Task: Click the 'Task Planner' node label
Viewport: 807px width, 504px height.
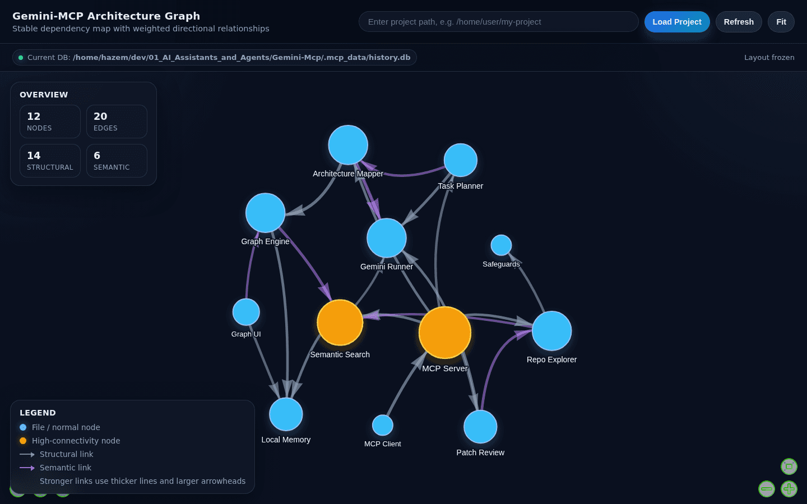Action: click(x=461, y=186)
